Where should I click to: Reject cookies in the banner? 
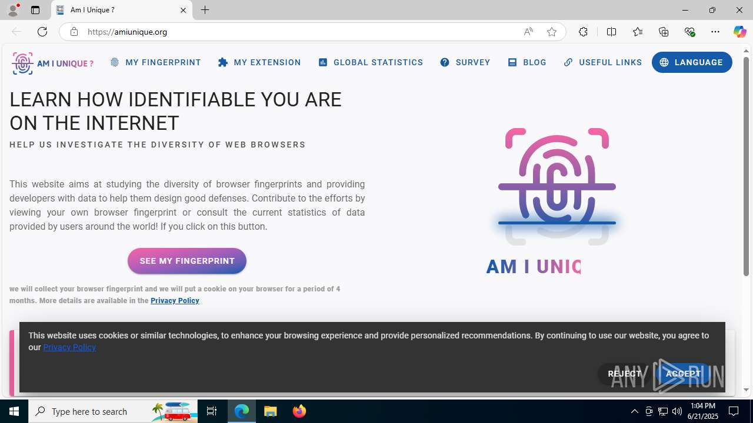pyautogui.click(x=625, y=374)
